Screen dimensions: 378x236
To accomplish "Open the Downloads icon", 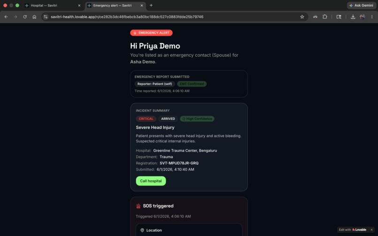I will [353, 17].
